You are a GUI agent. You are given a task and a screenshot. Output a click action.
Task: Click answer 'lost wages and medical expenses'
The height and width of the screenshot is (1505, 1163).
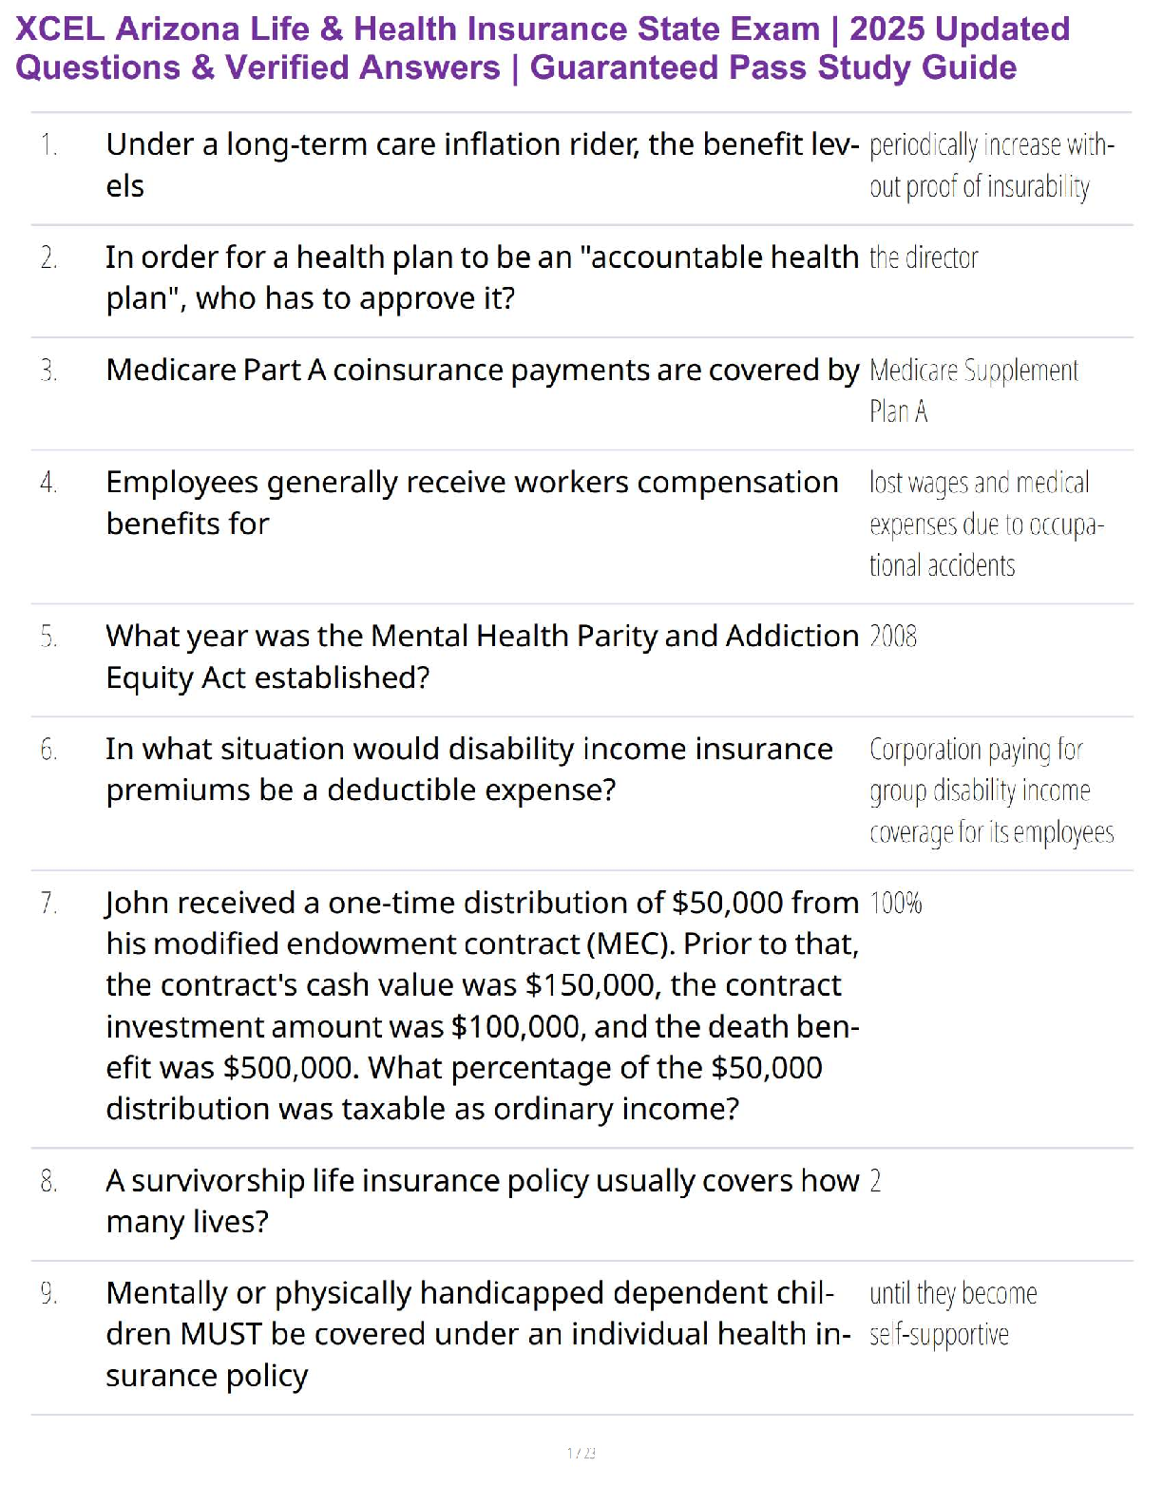pyautogui.click(x=986, y=524)
